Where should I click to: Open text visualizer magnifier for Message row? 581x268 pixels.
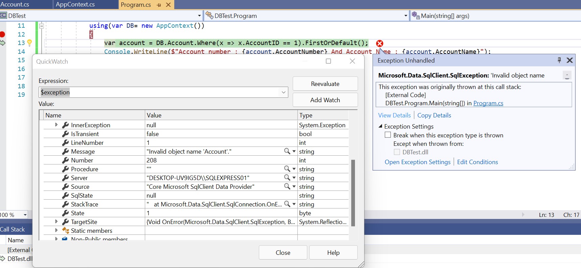click(287, 151)
